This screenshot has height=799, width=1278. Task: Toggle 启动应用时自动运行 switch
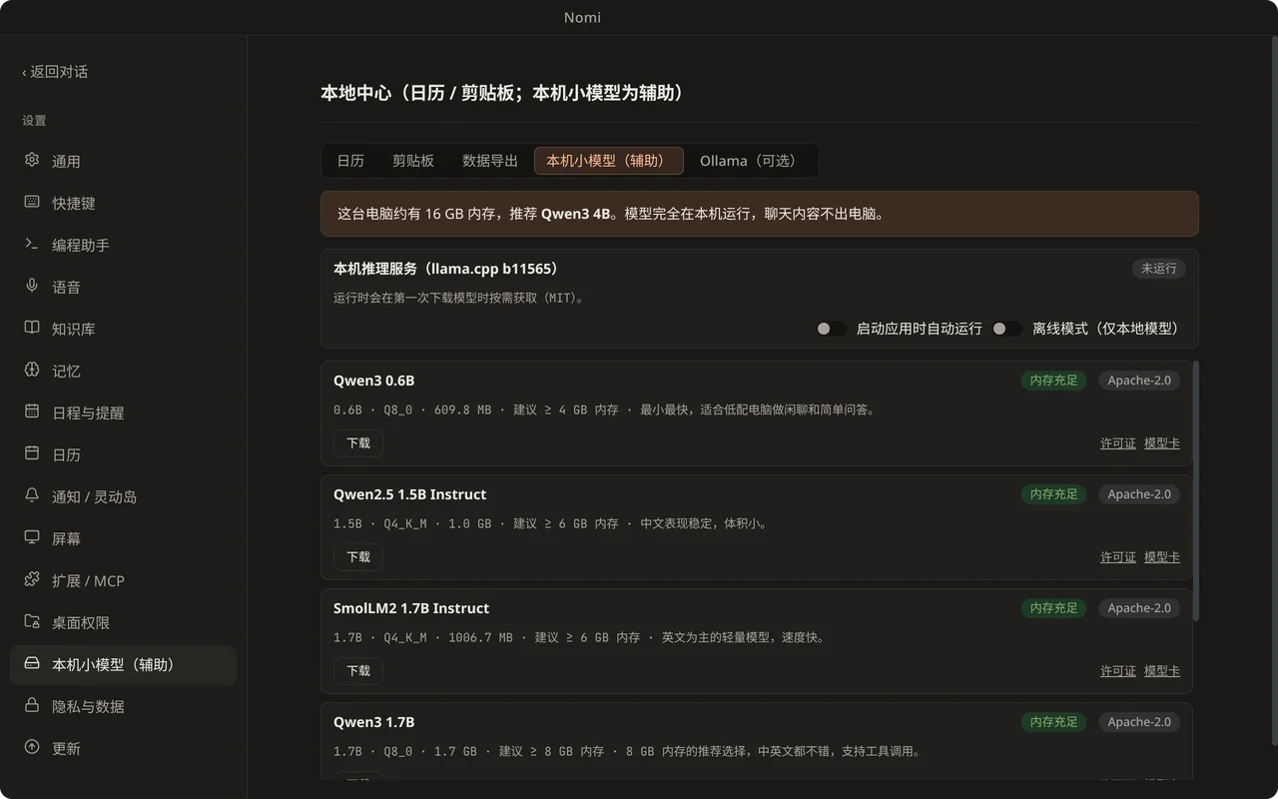click(x=831, y=329)
